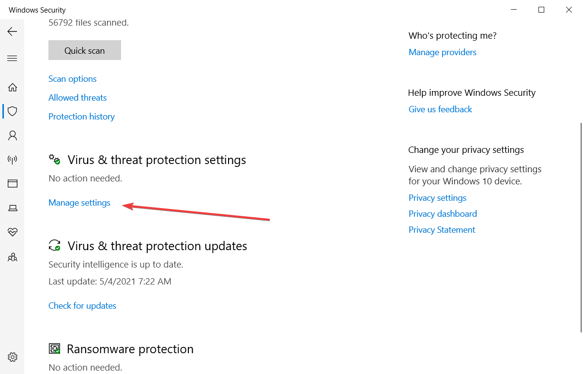
Task: Open Manage providers link
Action: pyautogui.click(x=443, y=52)
